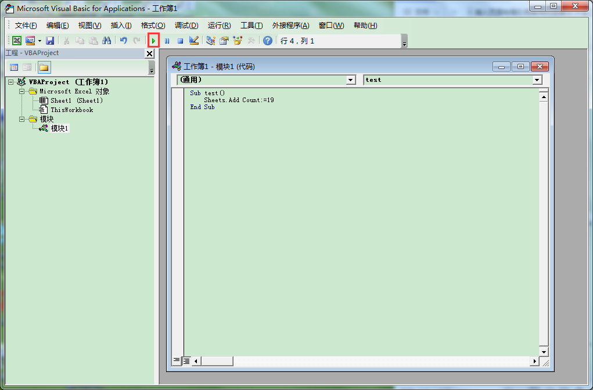Click View Code icon in project panel
This screenshot has height=390, width=593.
click(x=14, y=68)
